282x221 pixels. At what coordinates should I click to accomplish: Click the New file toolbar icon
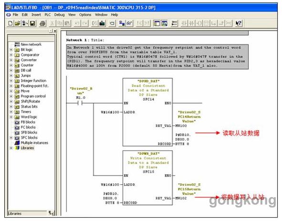pyautogui.click(x=10, y=23)
